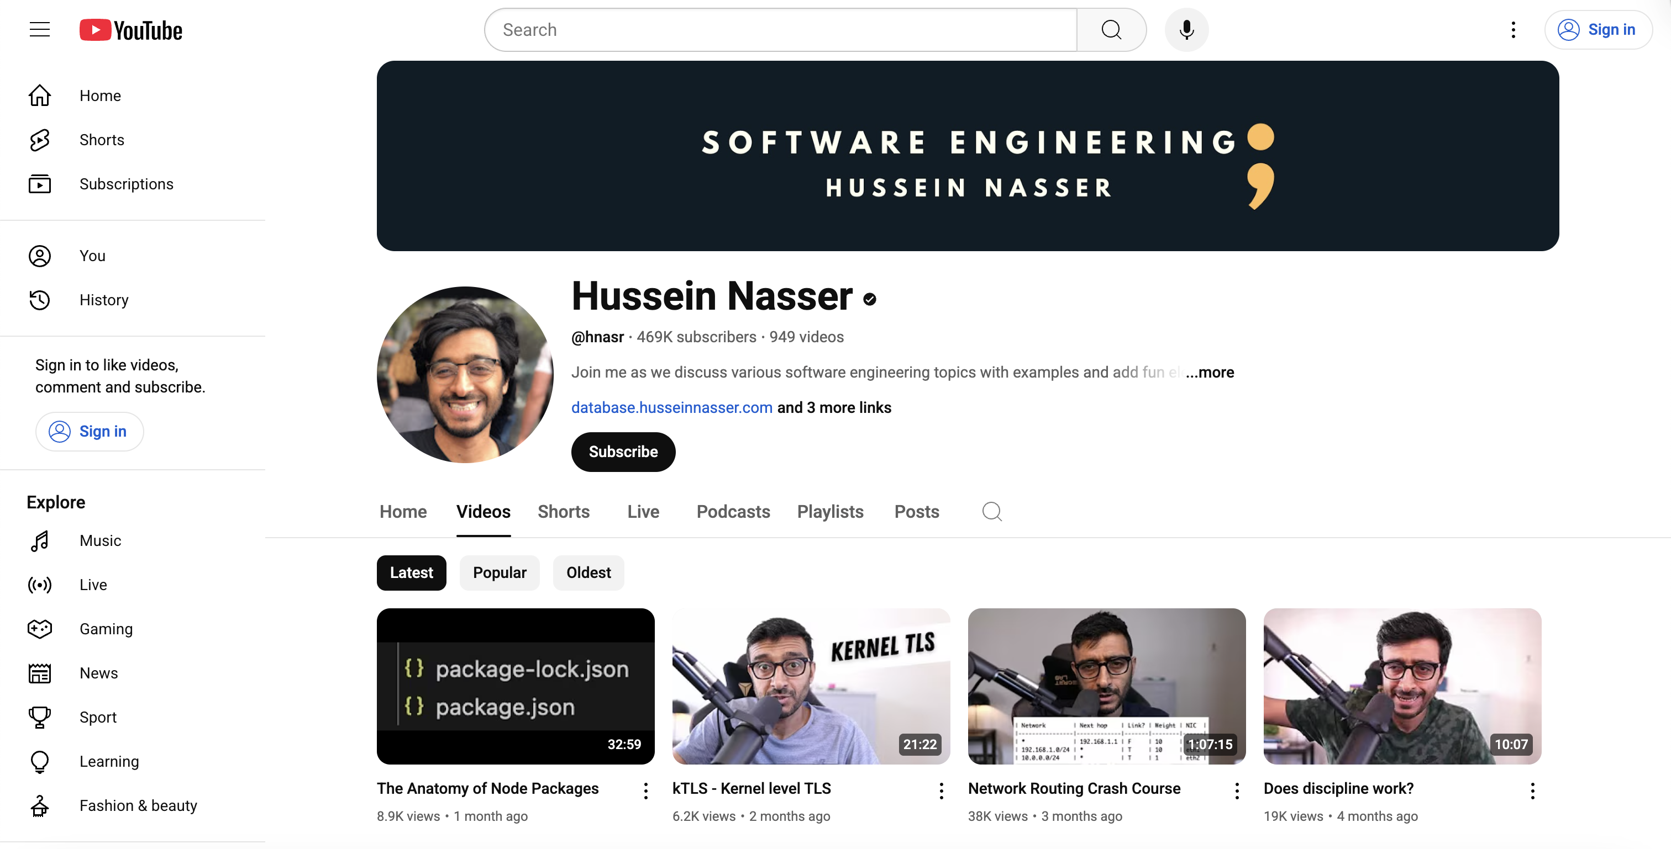This screenshot has height=849, width=1671.
Task: Search within channel magnifier icon
Action: (991, 511)
